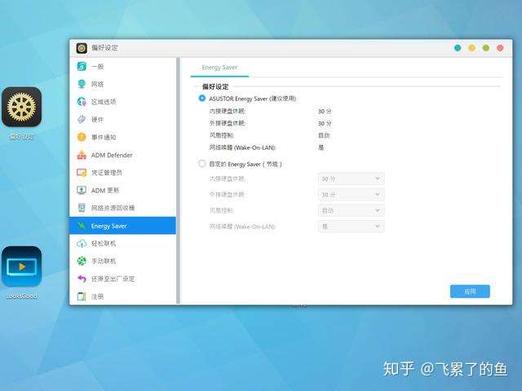Click the teal help button in title bar

[458, 48]
